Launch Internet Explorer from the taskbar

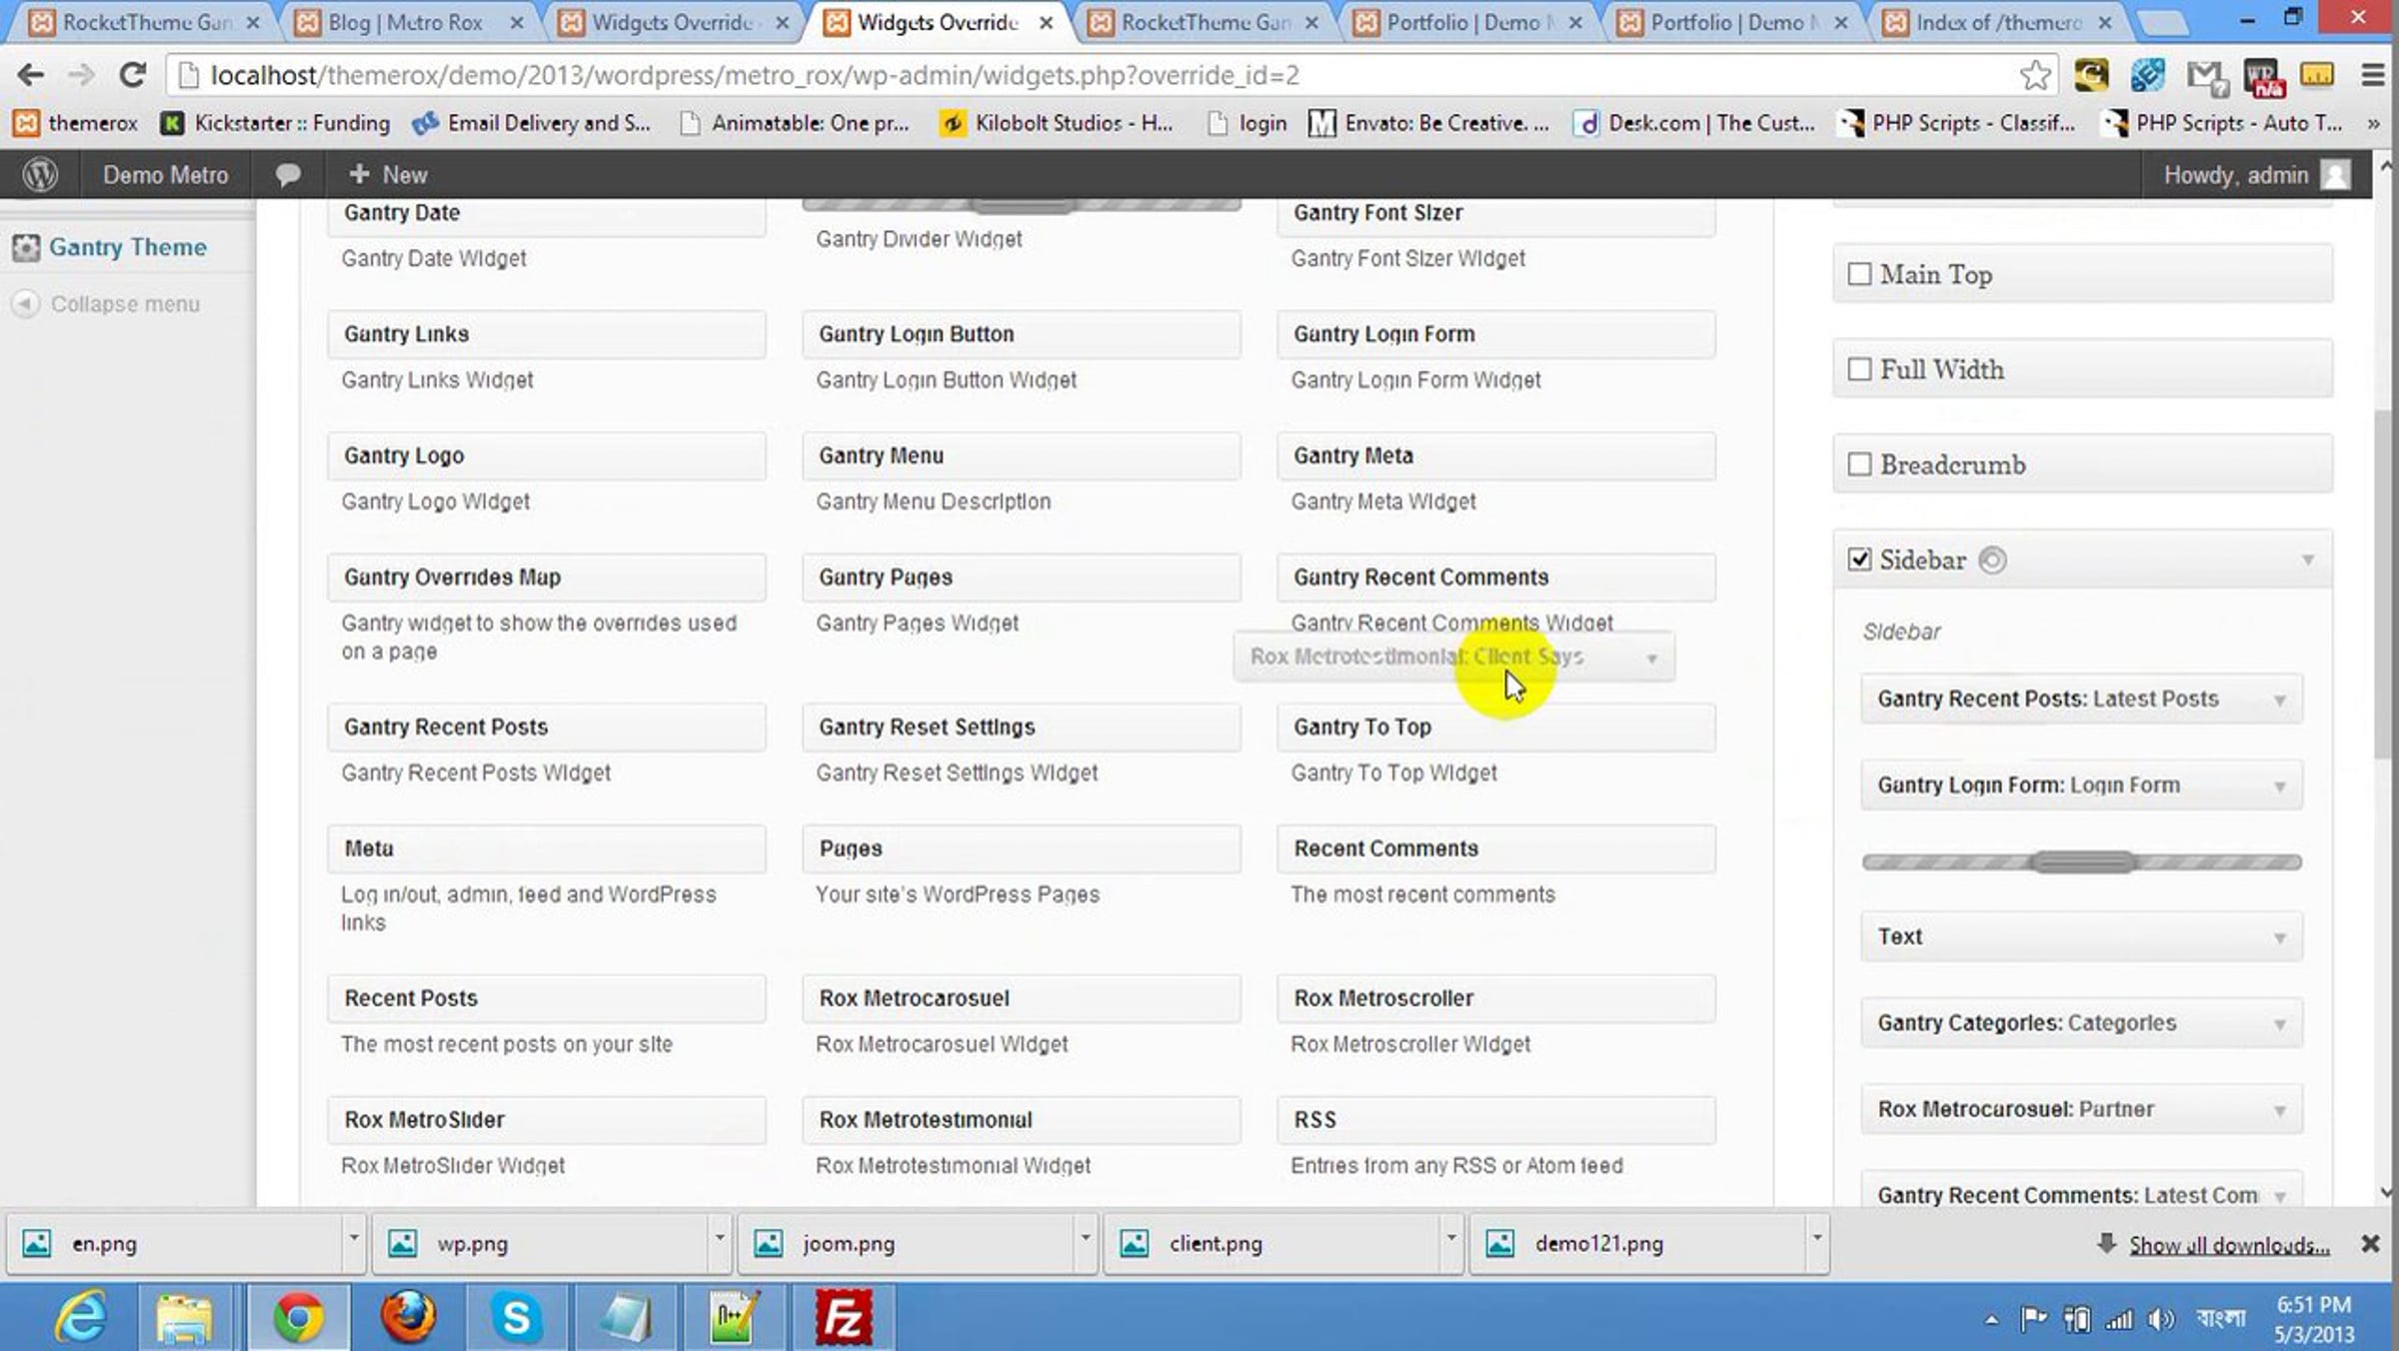(81, 1317)
